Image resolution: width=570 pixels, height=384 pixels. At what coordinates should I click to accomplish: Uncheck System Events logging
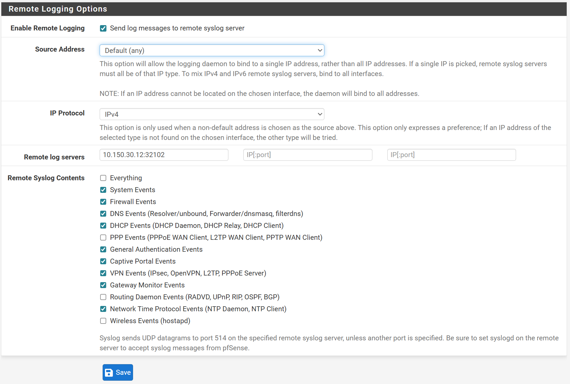tap(103, 190)
